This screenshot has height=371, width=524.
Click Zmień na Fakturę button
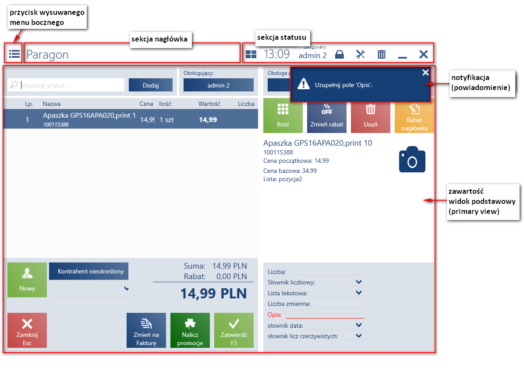(x=146, y=330)
